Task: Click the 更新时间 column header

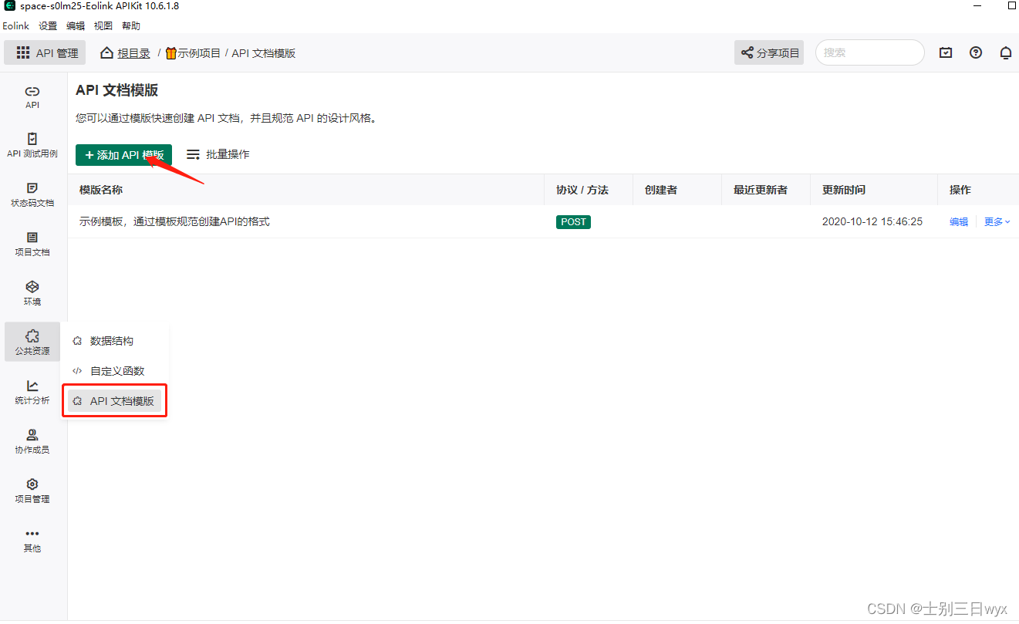Action: click(x=844, y=190)
